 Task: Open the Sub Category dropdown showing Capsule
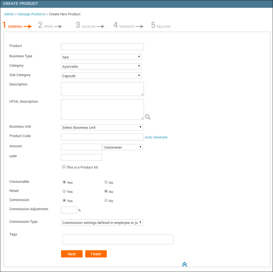pos(101,76)
